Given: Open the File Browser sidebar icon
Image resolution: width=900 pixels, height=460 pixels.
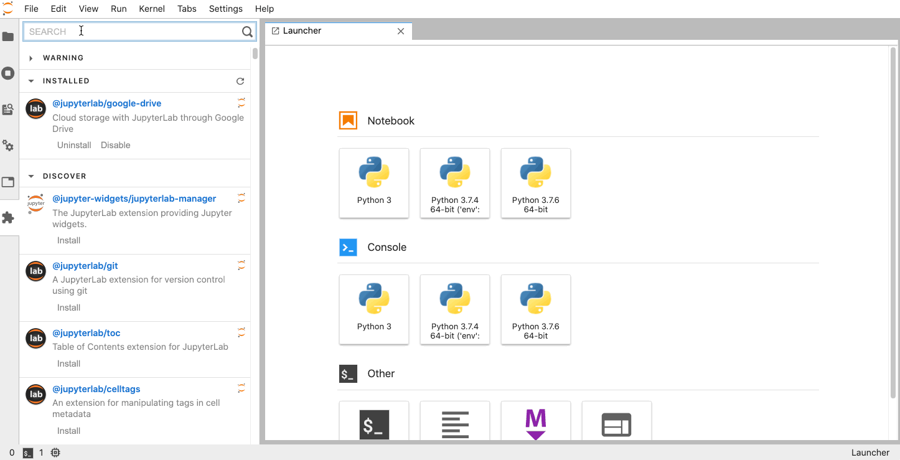Looking at the screenshot, I should click(8, 37).
